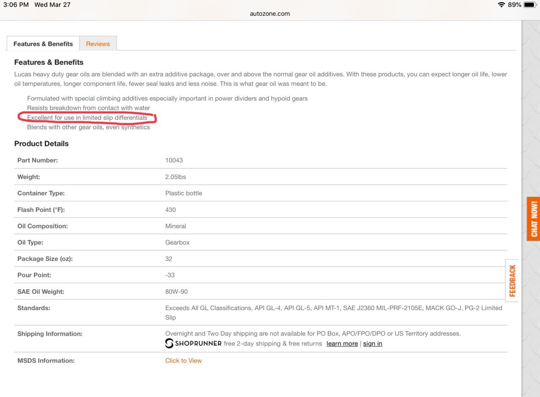Click the Flash Point (°F) label
Screen dimensions: 540x397
point(41,210)
